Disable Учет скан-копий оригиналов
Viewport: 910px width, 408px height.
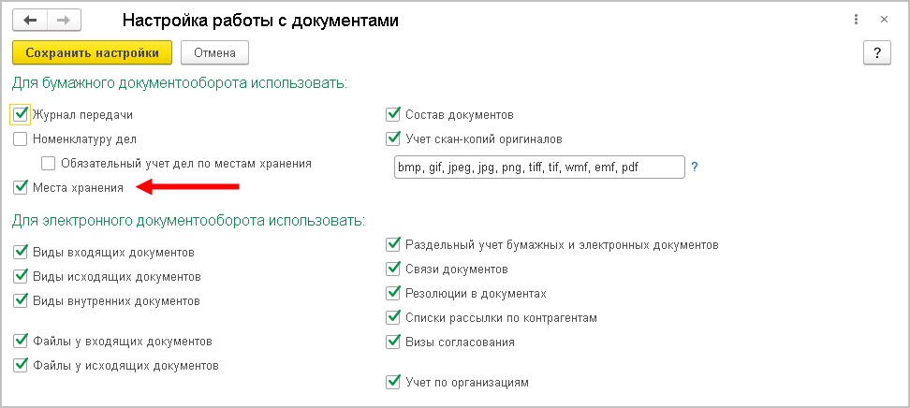click(393, 139)
